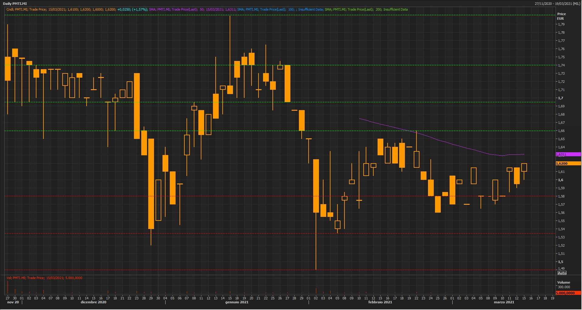Click the red 5.000,0000 volume tag

click(568, 293)
